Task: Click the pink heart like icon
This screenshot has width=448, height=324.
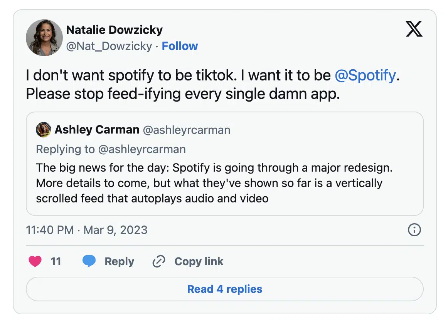Action: (35, 261)
